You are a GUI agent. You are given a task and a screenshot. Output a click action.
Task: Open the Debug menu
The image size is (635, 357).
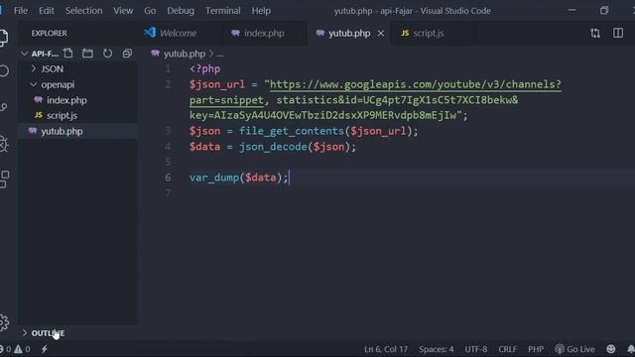[x=181, y=11]
